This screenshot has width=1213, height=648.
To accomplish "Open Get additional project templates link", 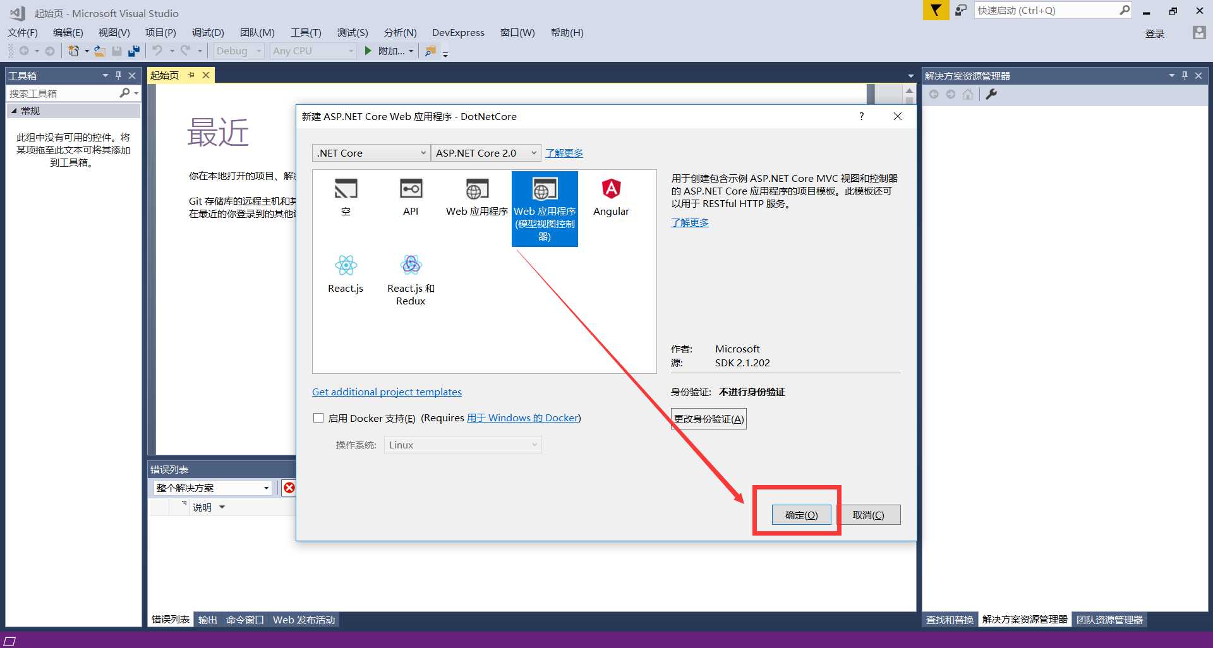I will 387,392.
